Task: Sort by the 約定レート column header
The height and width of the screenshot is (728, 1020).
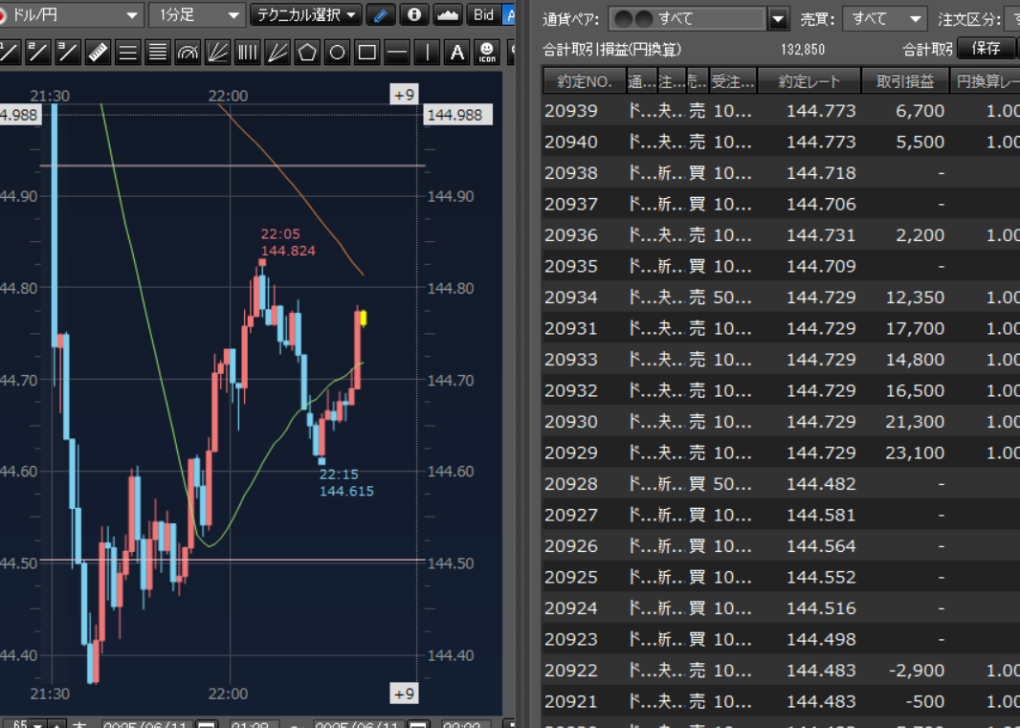Action: 809,81
